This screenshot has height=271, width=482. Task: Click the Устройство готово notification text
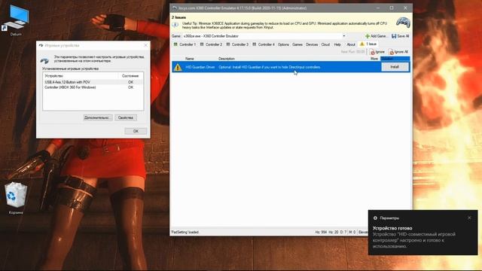(x=392, y=228)
